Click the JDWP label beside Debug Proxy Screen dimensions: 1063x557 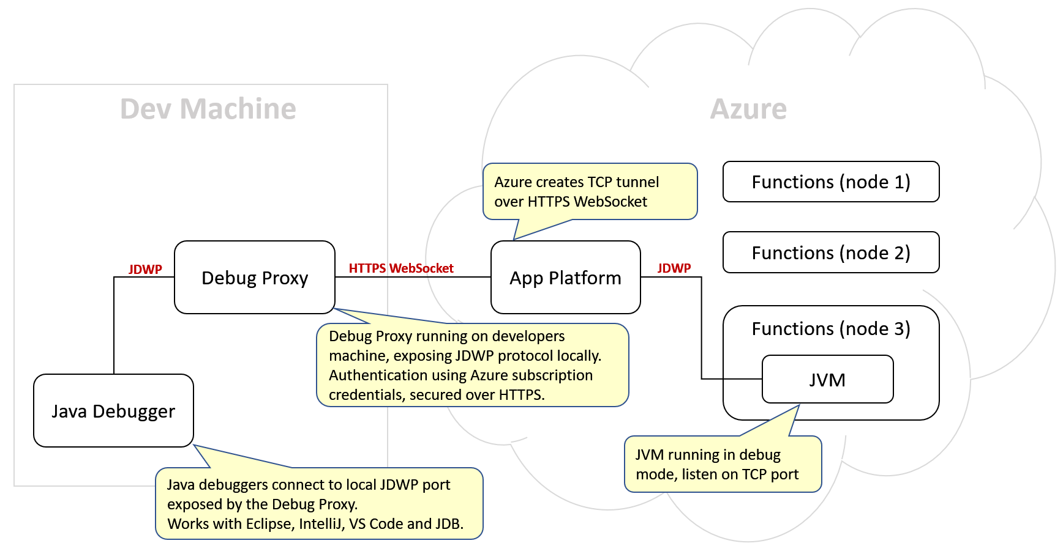[145, 270]
